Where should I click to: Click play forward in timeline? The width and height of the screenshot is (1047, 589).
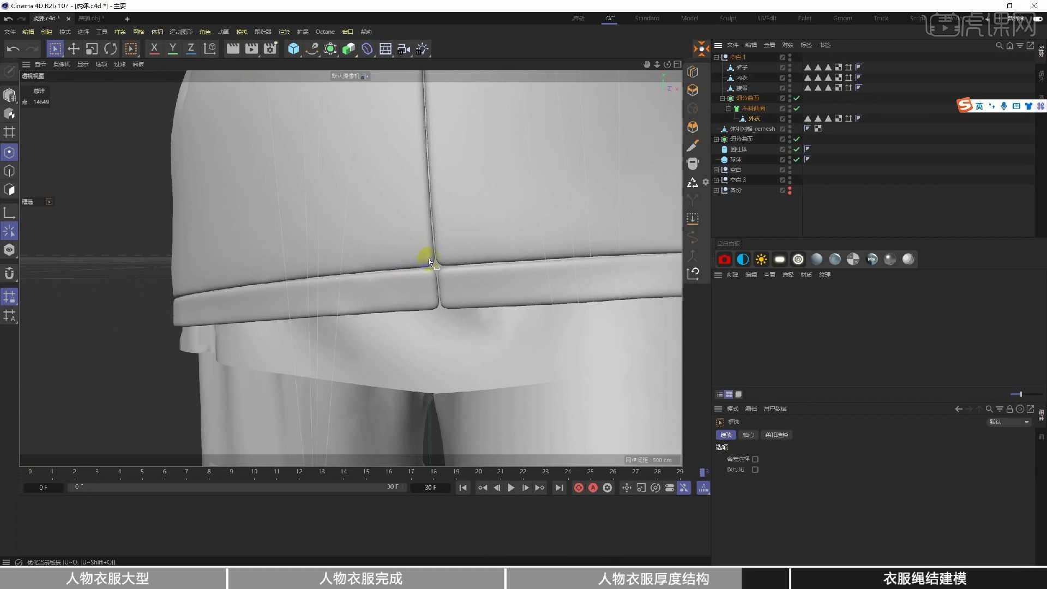[x=511, y=488]
